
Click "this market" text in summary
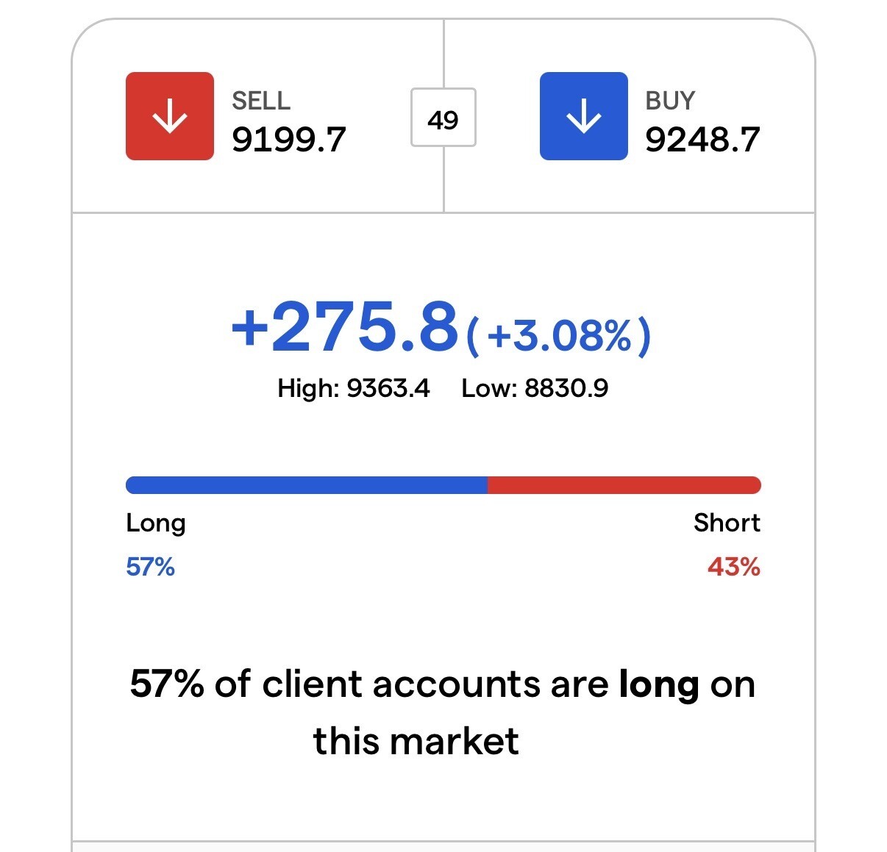[x=416, y=741]
